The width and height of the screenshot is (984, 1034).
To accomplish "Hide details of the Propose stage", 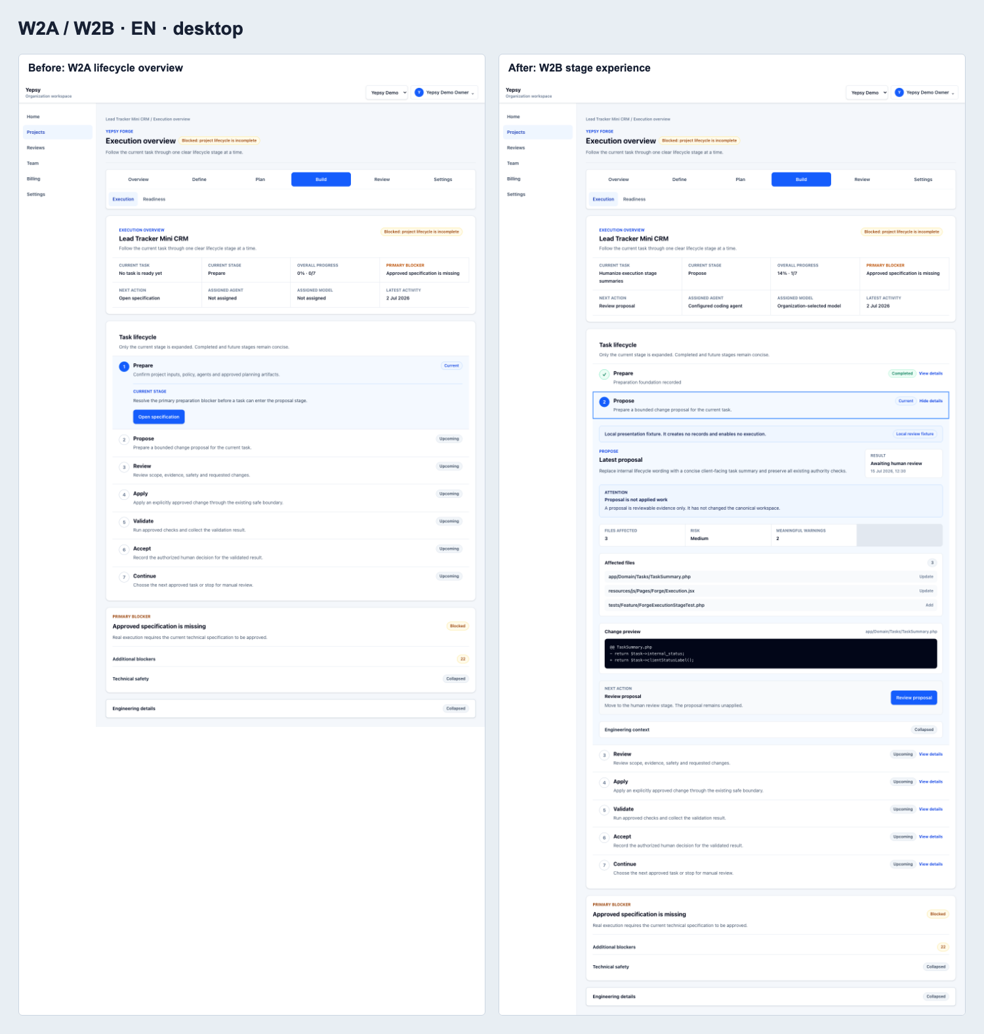I will click(x=930, y=401).
